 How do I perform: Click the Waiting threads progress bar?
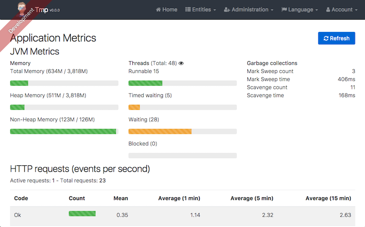[x=182, y=131]
